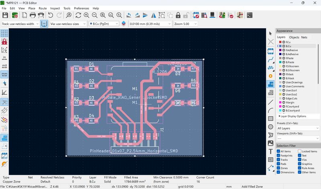Toggle auto track width button

pos(44,24)
